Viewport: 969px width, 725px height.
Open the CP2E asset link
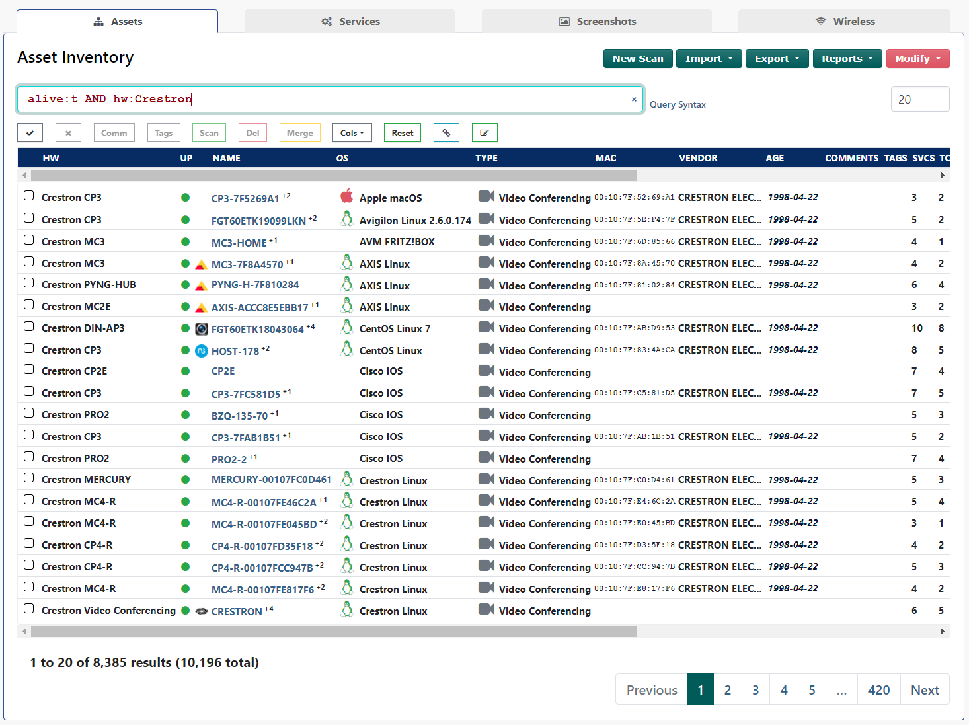(223, 371)
